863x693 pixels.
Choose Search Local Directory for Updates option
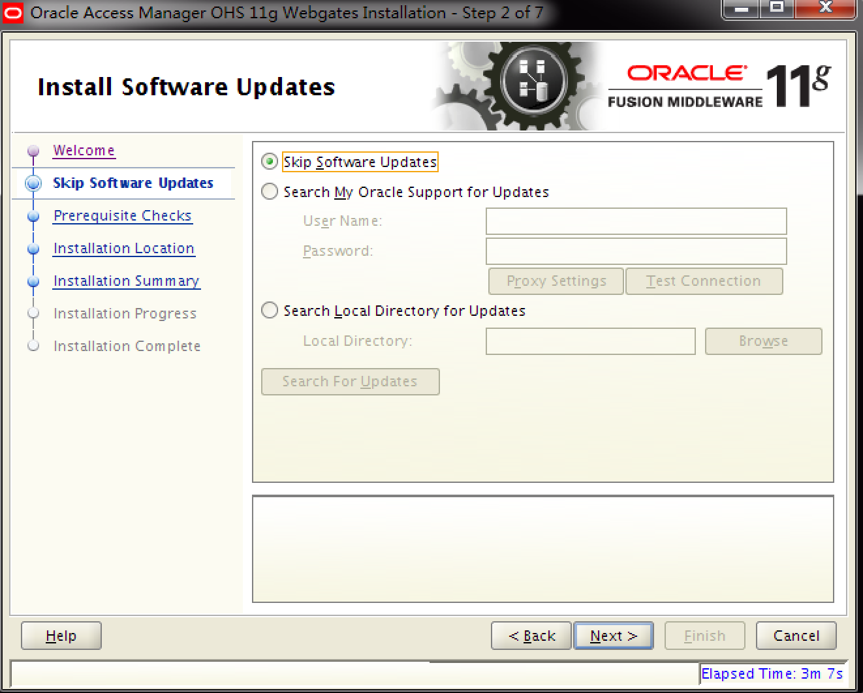(270, 311)
